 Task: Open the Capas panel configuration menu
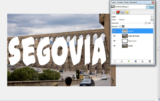152,17
